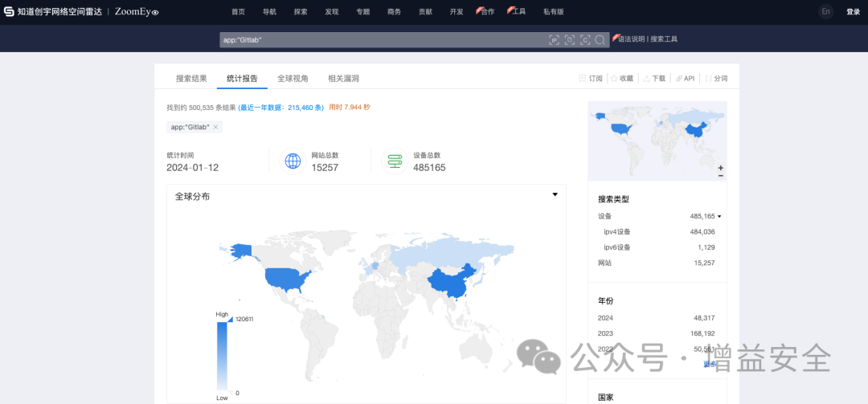Click the legend max value 120611
868x404 pixels.
point(244,320)
